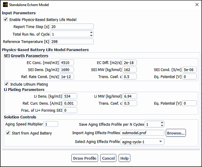Open Select Aging Effects Profile dropdown
Screen dimensions: 202x167
pyautogui.click(x=142, y=142)
